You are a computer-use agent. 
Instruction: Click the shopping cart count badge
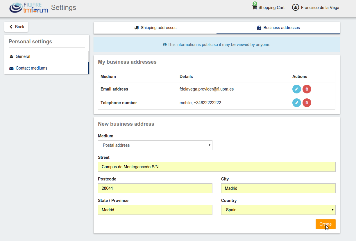tap(255, 3)
